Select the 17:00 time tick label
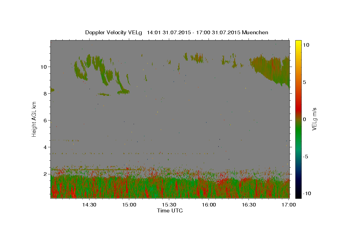 pos(289,205)
